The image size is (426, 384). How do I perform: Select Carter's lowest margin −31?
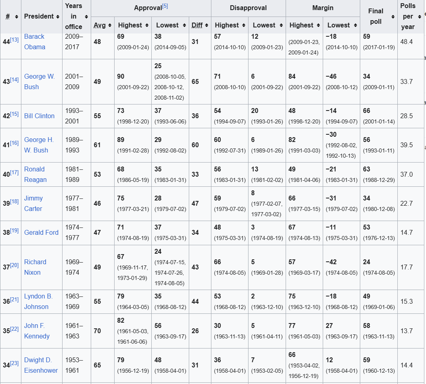331,198
